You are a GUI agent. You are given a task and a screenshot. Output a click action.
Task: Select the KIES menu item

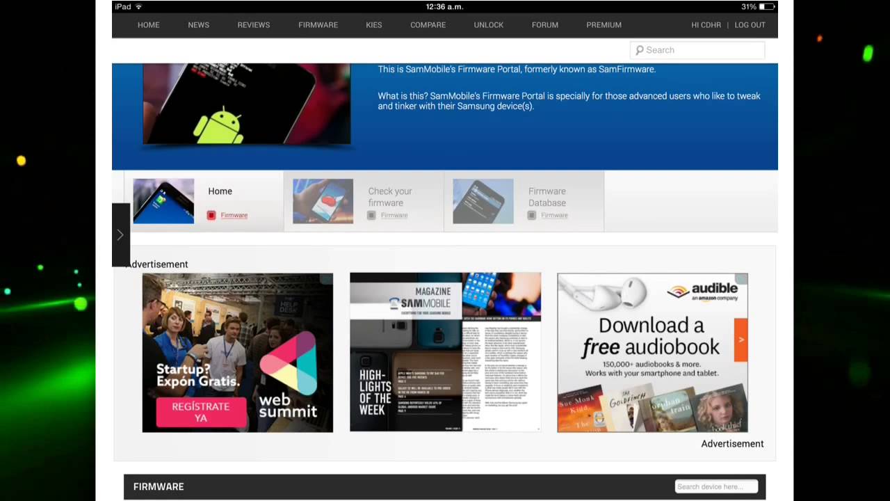point(374,25)
